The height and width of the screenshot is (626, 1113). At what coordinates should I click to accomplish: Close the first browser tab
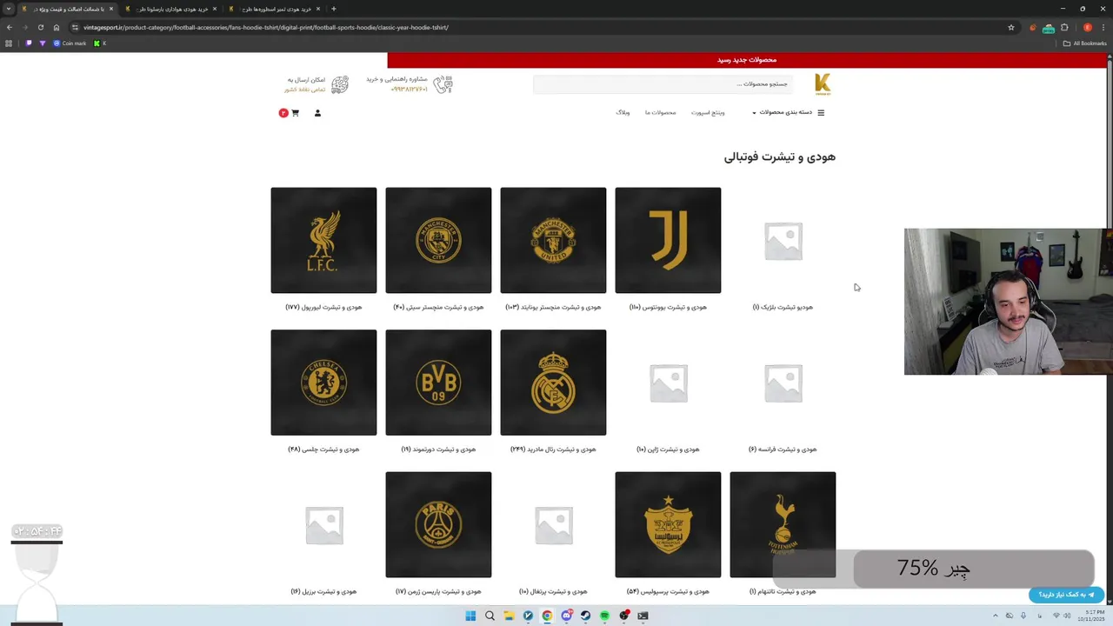coord(111,9)
